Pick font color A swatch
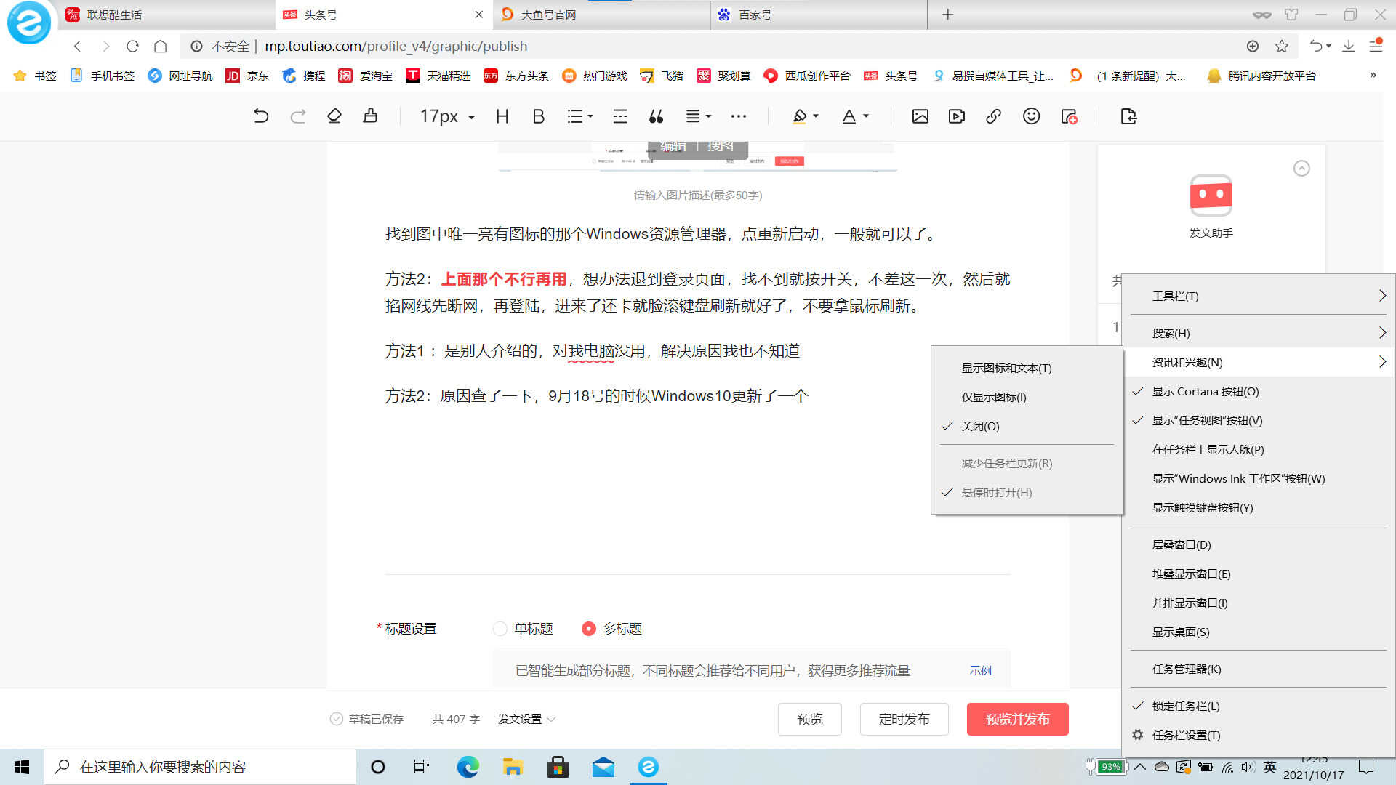Screen dimensions: 1396x785 (x=849, y=116)
